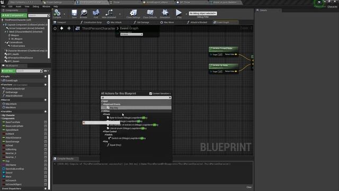This screenshot has width=339, height=191.
Task: Open the view options eye dropdown
Action: 46,71
